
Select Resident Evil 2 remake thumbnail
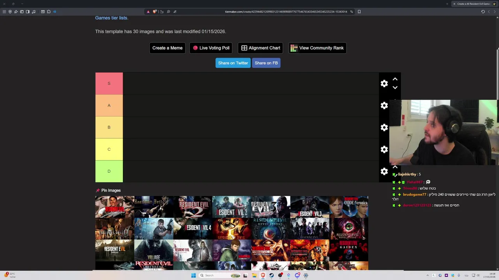(232, 207)
